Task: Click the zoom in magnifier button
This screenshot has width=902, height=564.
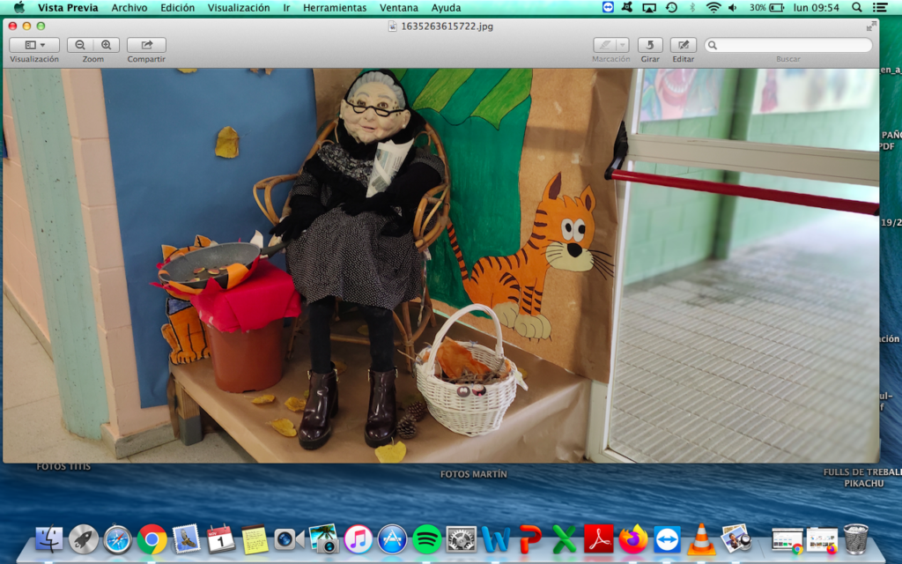Action: tap(106, 45)
